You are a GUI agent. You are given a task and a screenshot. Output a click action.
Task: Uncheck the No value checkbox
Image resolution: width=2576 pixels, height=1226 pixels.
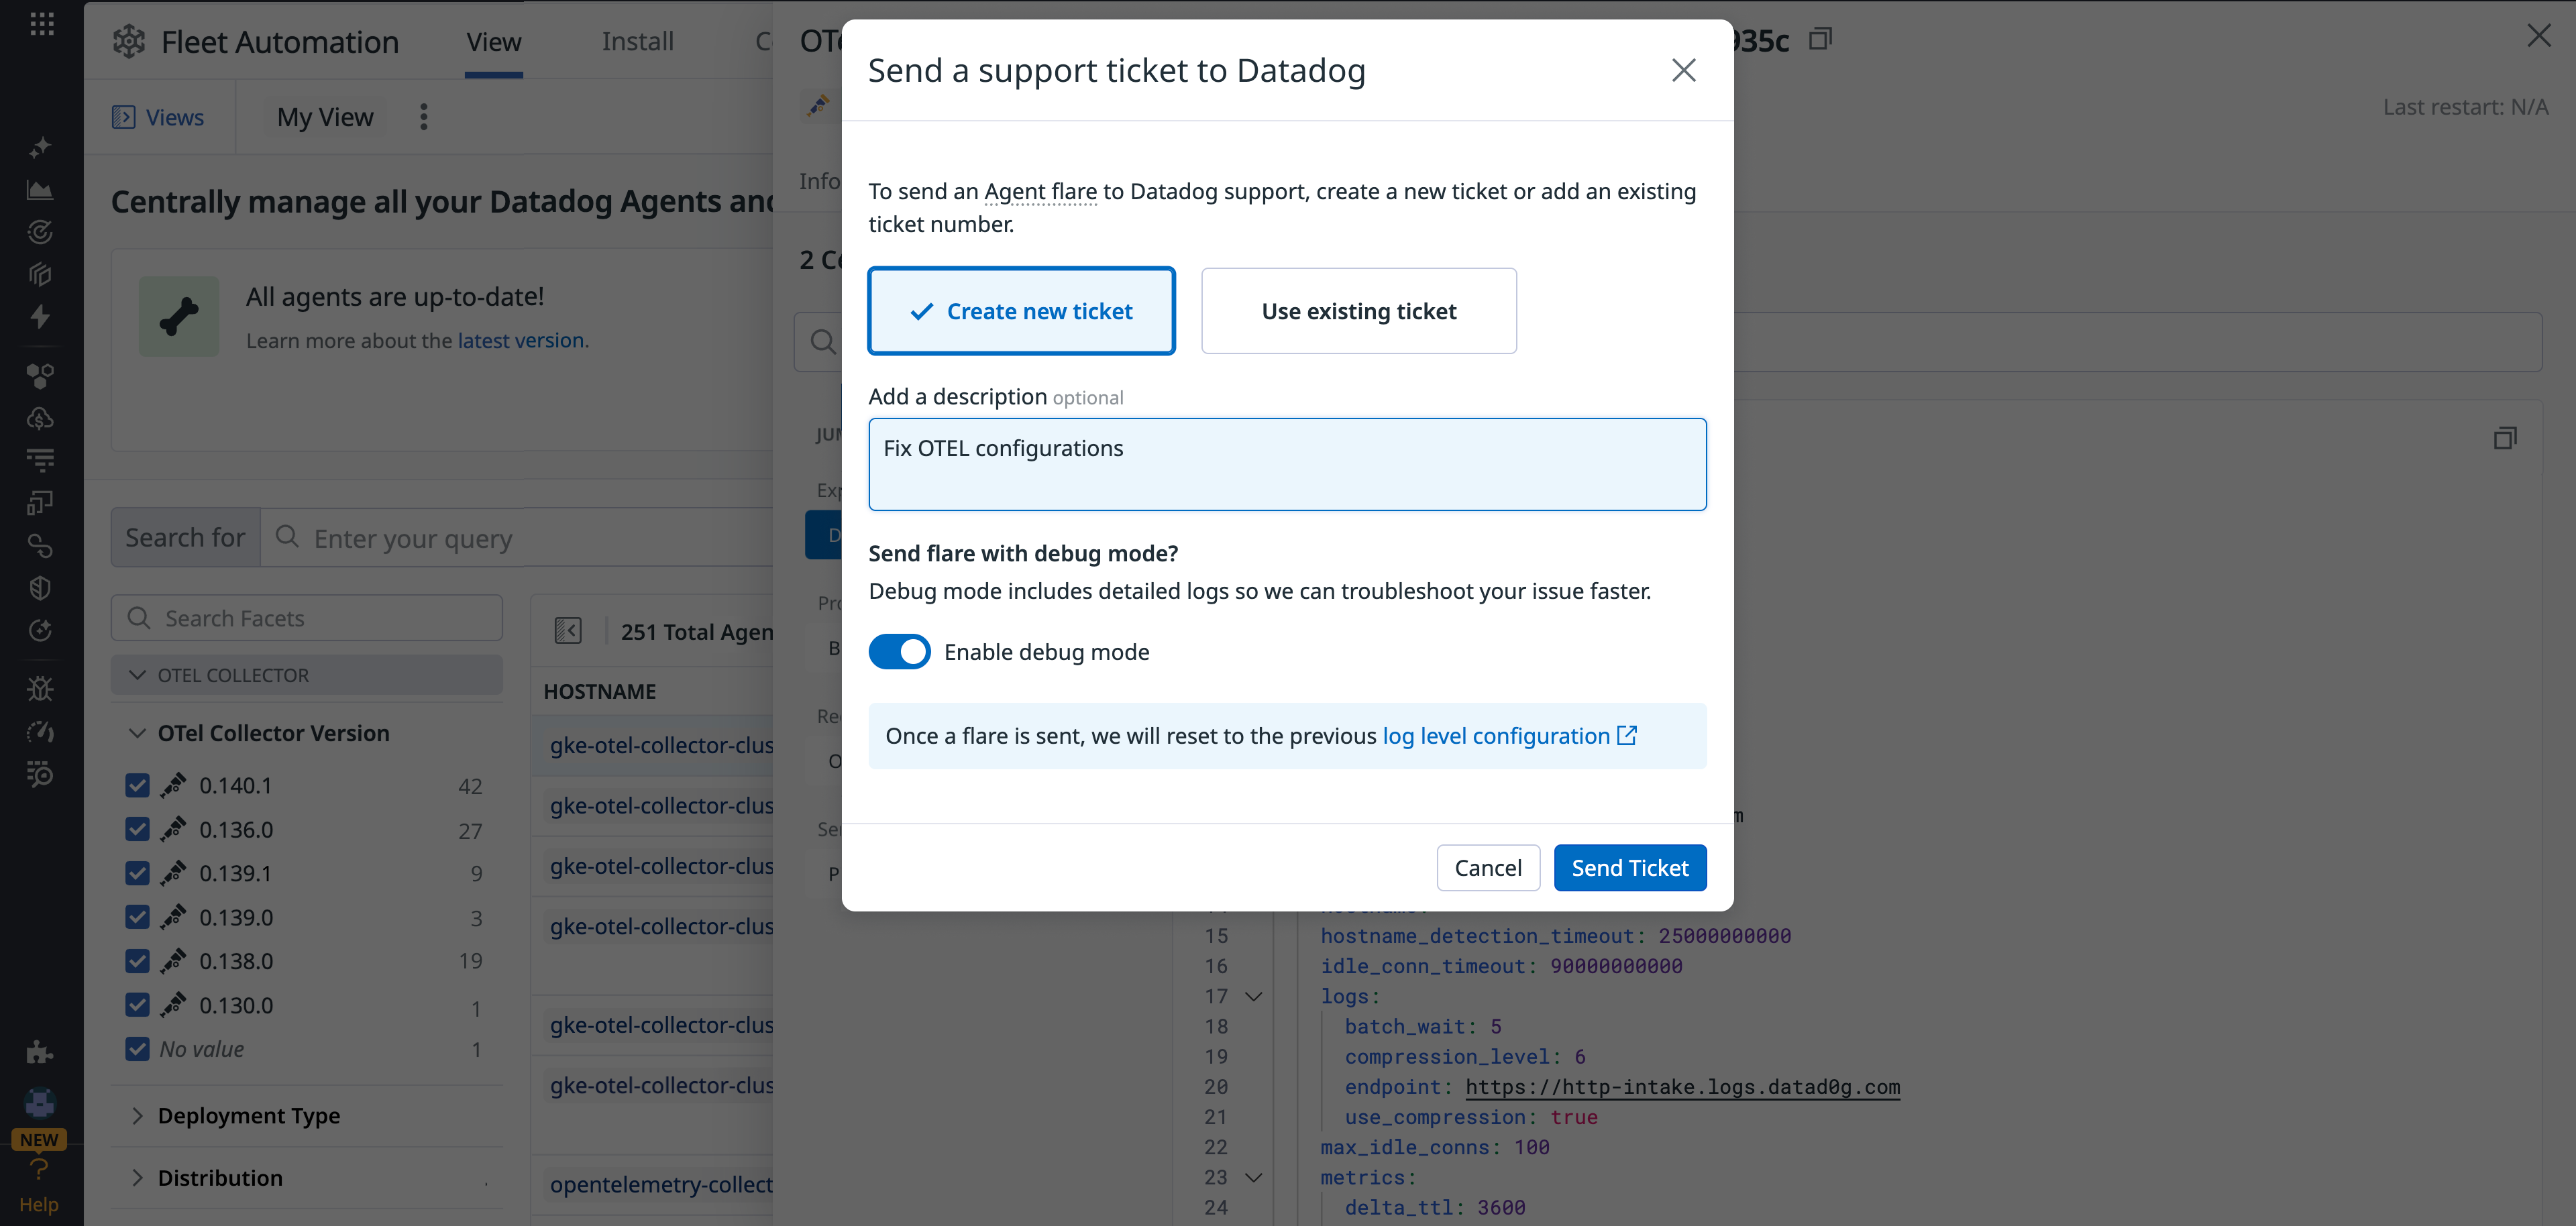[138, 1049]
